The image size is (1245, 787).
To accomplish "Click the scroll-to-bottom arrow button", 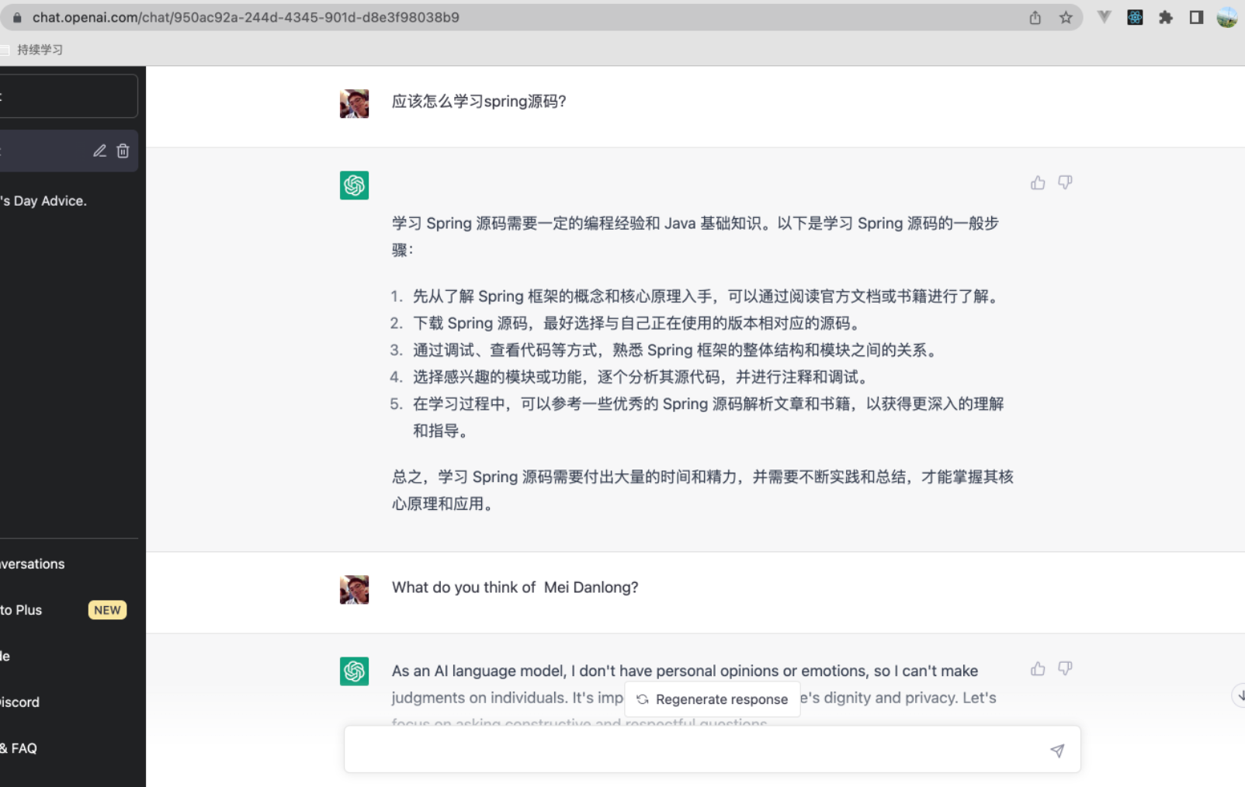I will tap(1240, 695).
